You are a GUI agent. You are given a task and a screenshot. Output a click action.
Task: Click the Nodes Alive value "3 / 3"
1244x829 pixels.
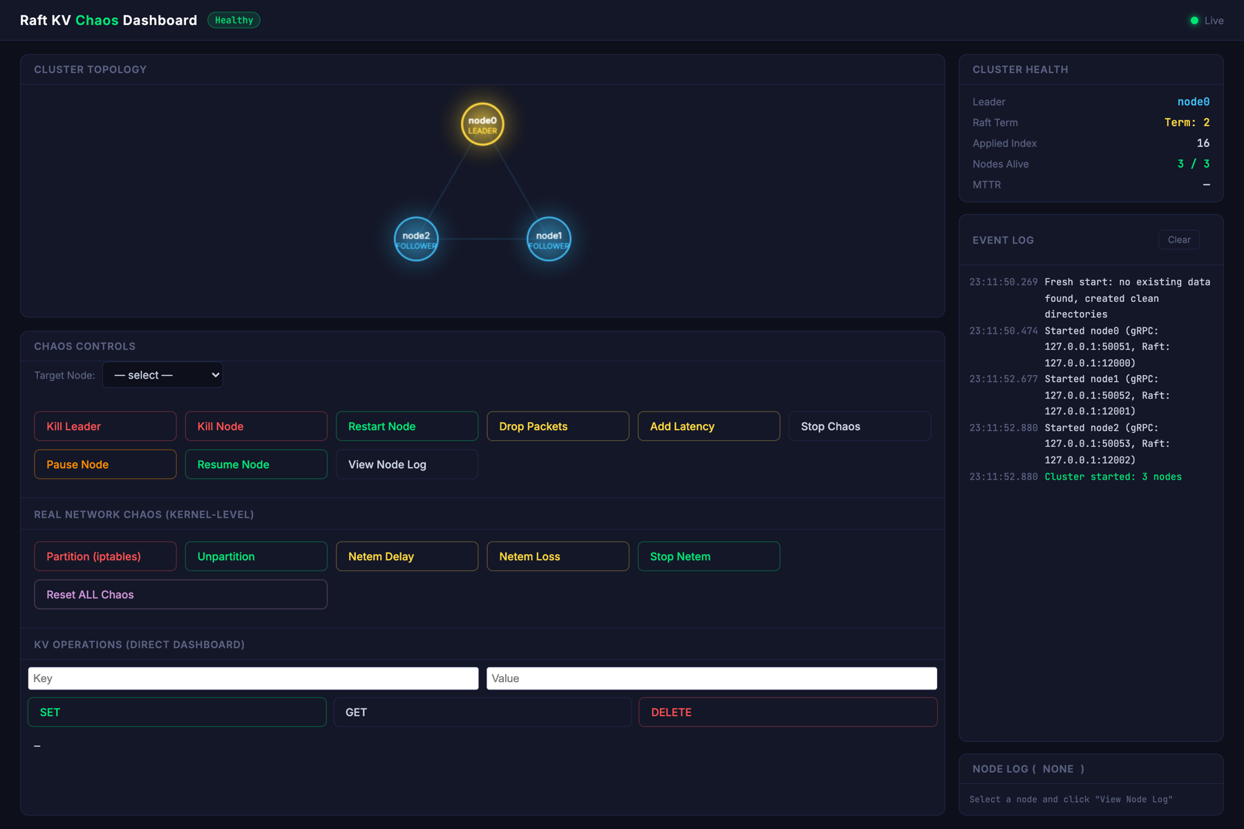1194,164
